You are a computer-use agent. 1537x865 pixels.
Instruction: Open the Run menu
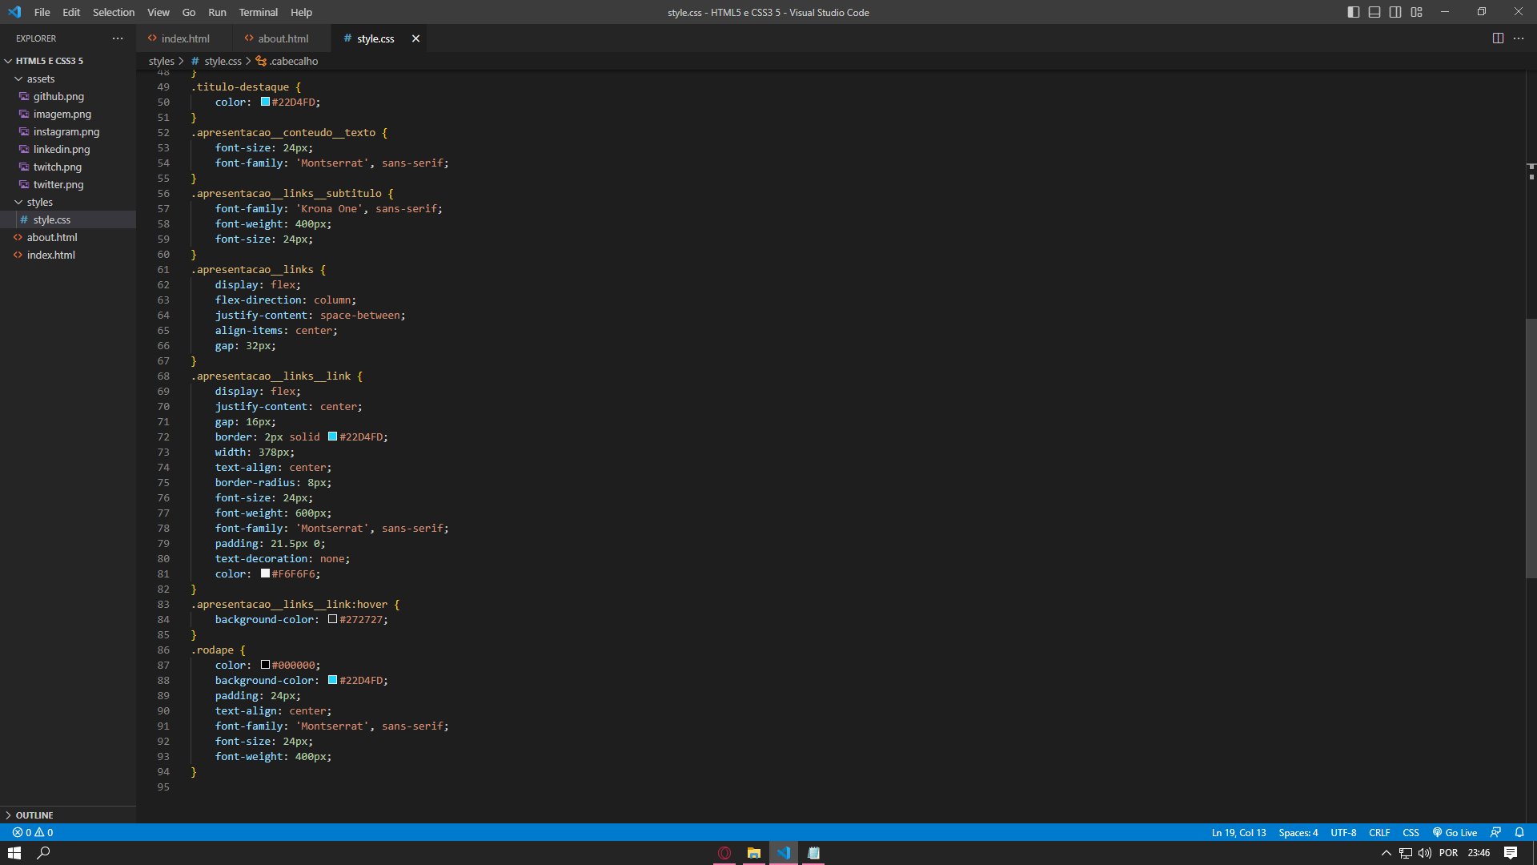(x=217, y=12)
